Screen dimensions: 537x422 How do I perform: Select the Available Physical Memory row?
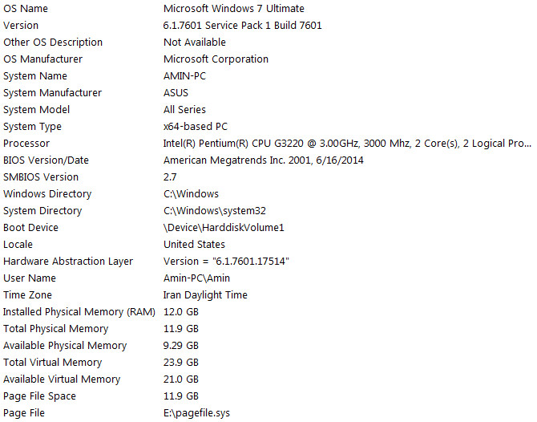(x=268, y=346)
